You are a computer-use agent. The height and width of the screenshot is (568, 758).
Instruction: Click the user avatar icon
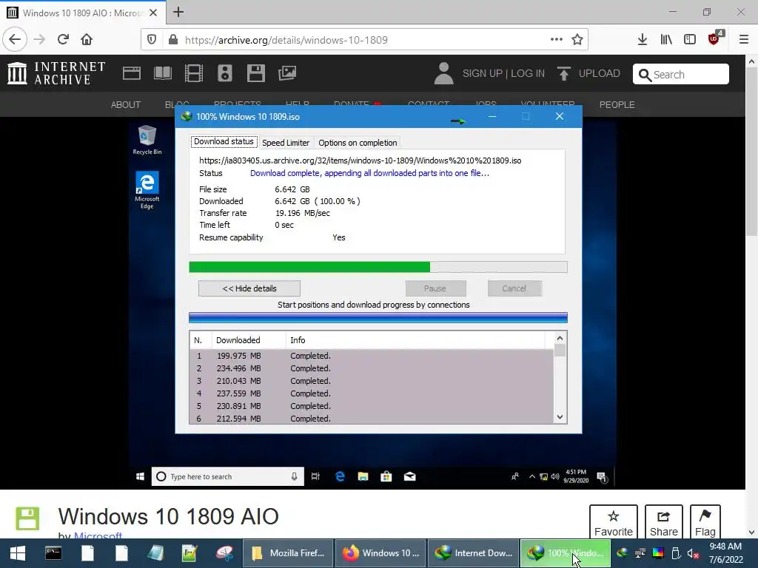pyautogui.click(x=444, y=73)
